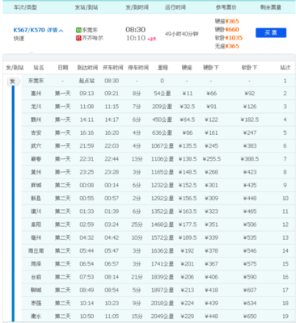Click the 起点站 cell in first row
Viewport: 296px width, 323px height.
coord(87,81)
